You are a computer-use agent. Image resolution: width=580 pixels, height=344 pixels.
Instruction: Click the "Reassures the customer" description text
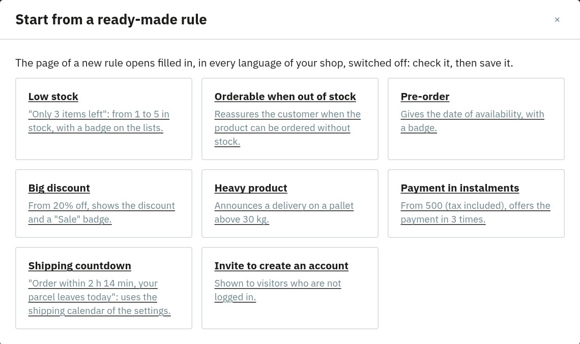point(287,128)
